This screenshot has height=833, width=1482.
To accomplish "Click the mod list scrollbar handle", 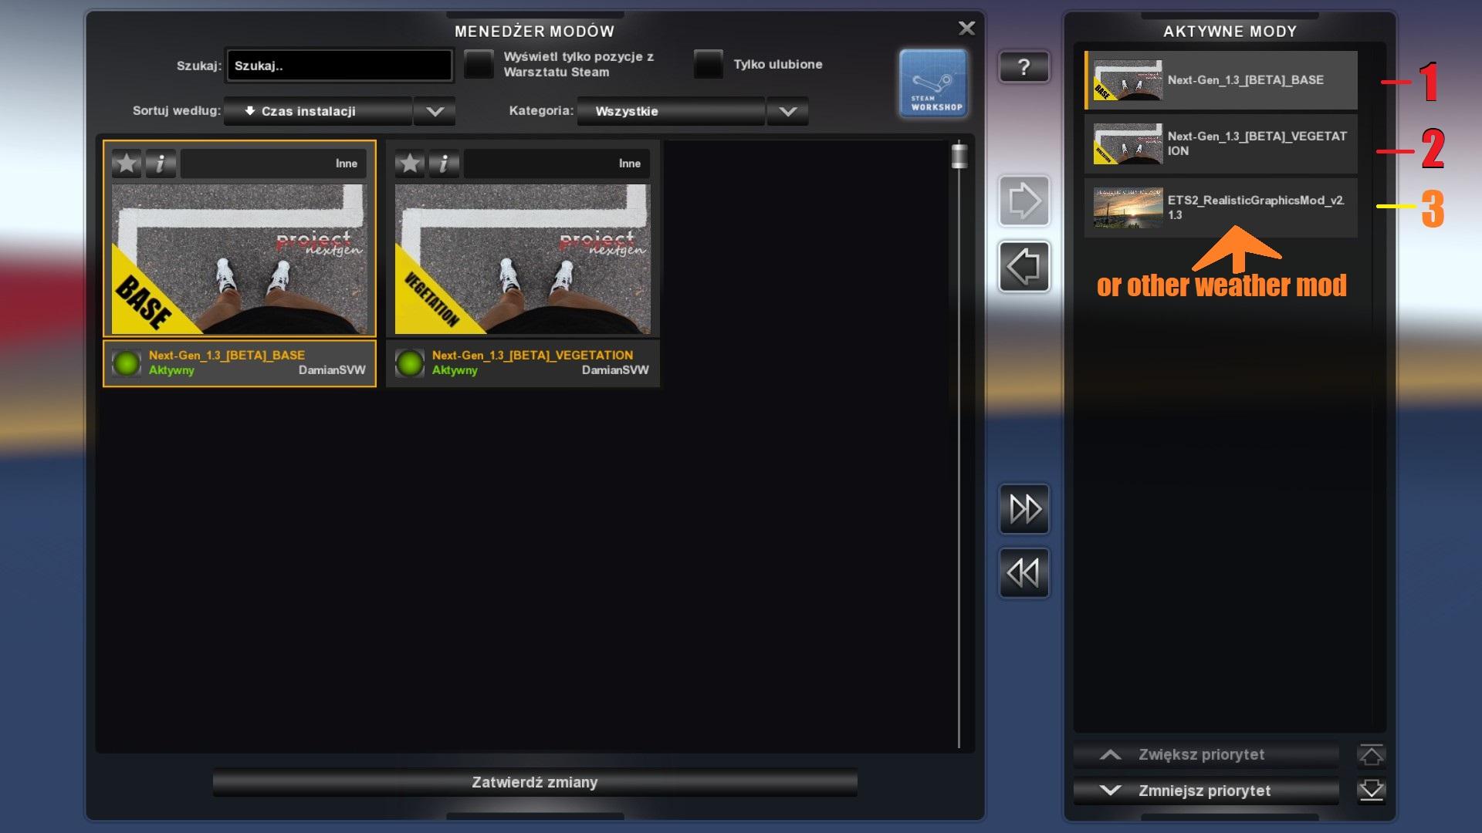I will click(959, 156).
